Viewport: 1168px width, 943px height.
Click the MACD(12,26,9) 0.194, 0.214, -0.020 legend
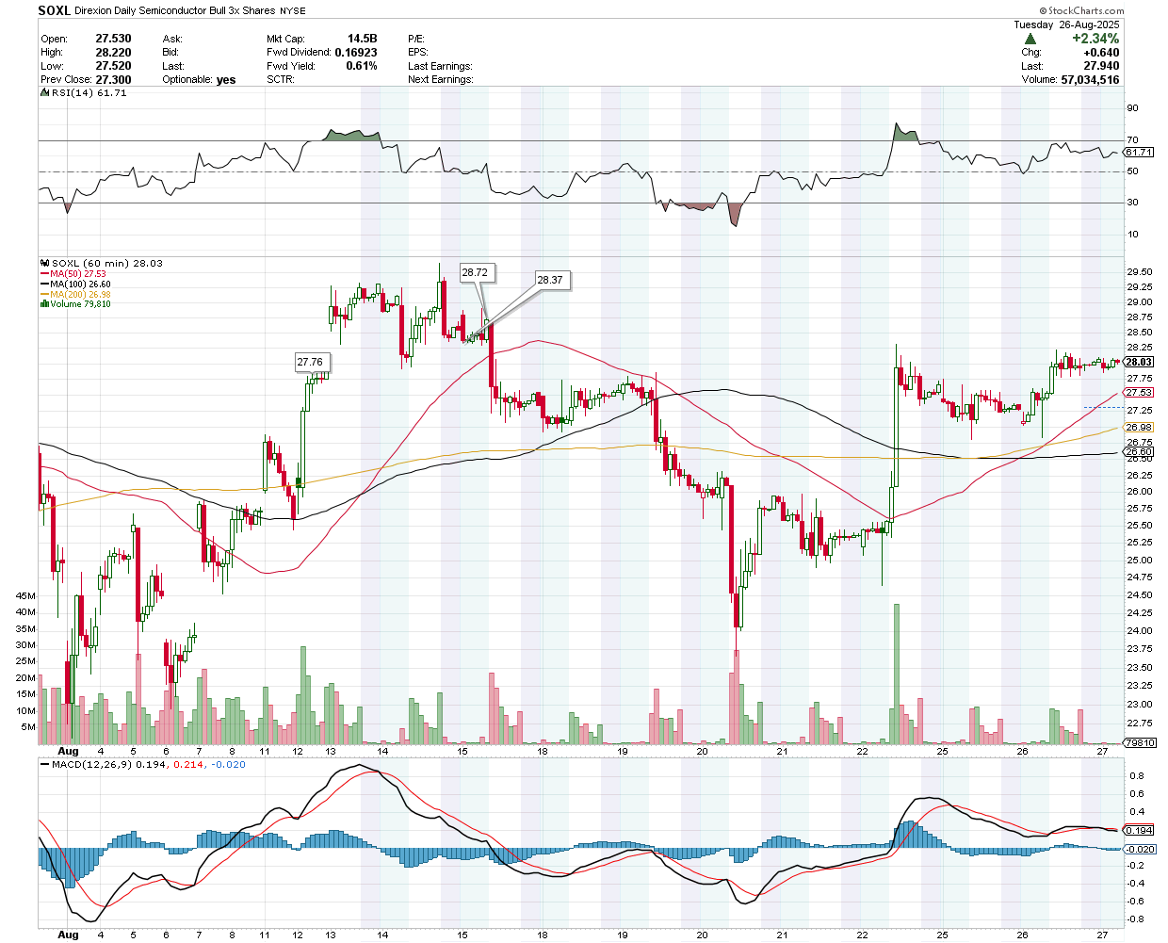(143, 765)
